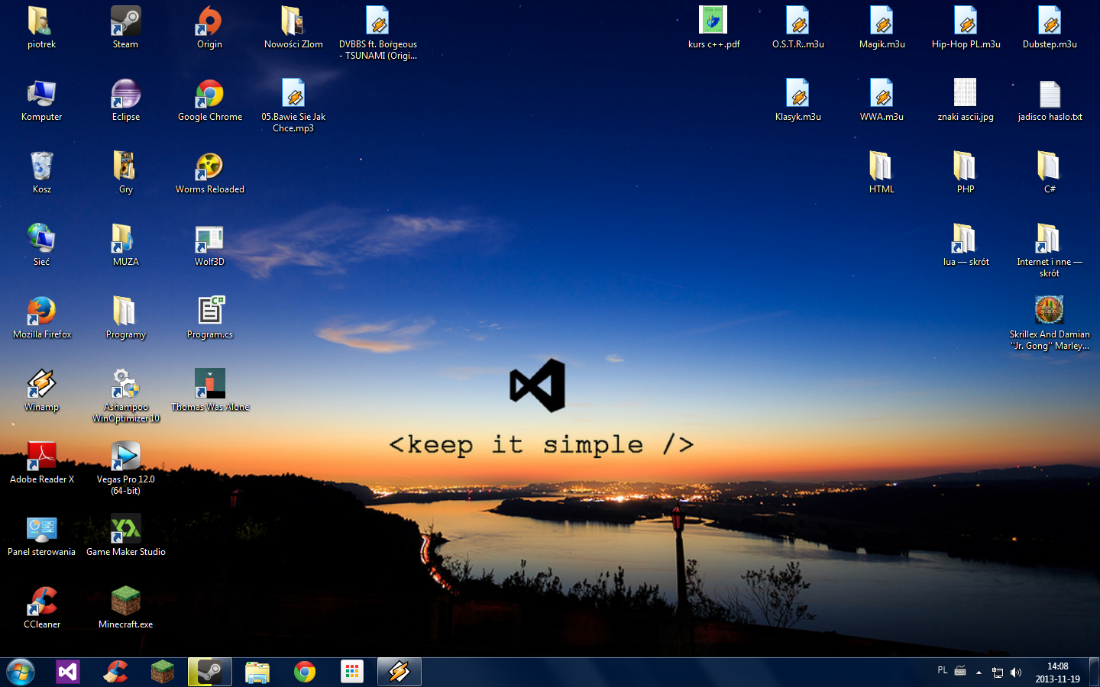Click the Minecraft.exe desktop icon
1100x687 pixels.
[125, 603]
